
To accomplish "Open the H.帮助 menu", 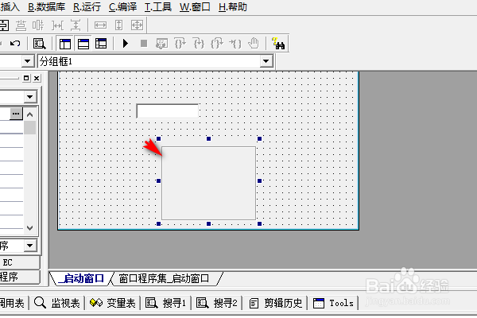I will click(x=233, y=6).
